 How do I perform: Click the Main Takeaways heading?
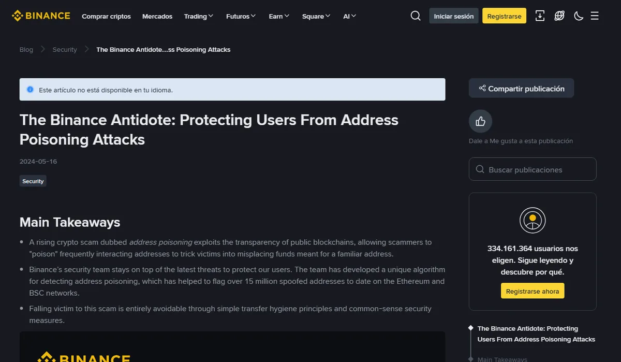70,222
